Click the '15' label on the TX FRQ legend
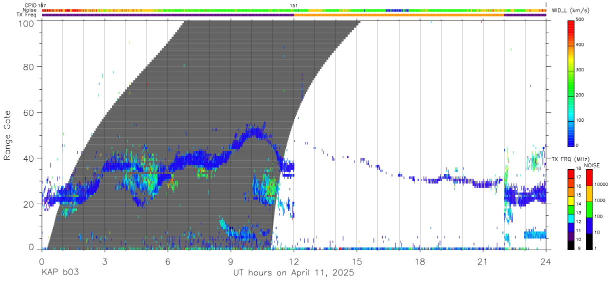 point(579,195)
